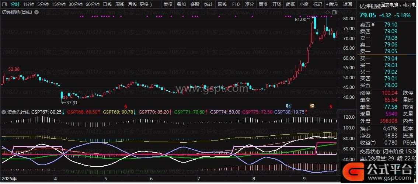Viewport: 418px width, 184px height.
Task: Toggle 复权 price adjustment
Action: (168, 4)
